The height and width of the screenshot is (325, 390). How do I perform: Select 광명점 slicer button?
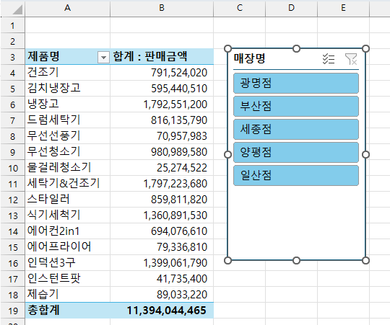pyautogui.click(x=296, y=83)
